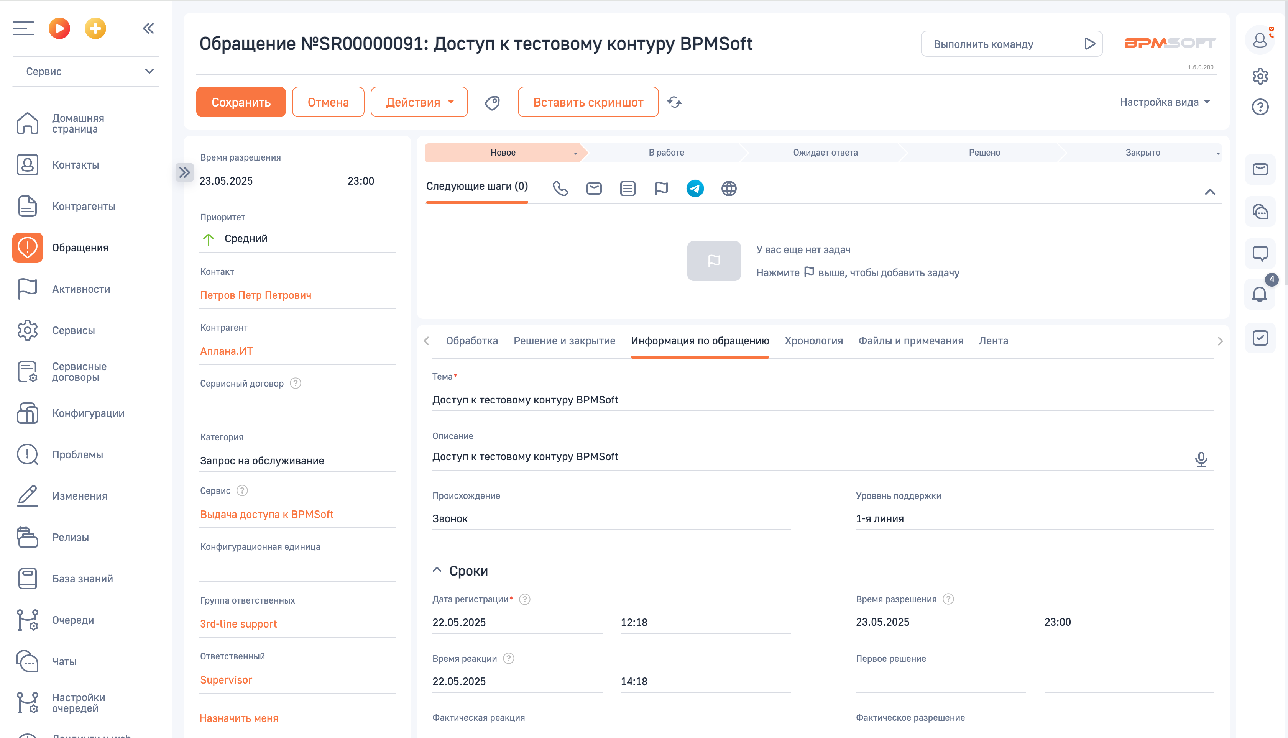Open the Хронология tab

[813, 341]
